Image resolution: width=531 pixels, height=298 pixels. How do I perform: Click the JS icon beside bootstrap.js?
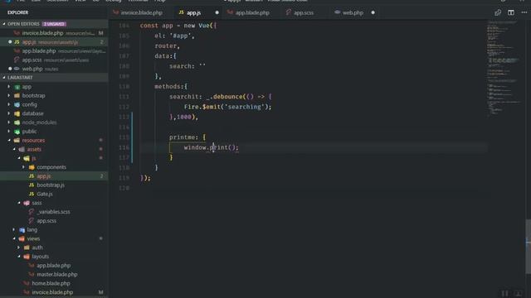click(32, 185)
